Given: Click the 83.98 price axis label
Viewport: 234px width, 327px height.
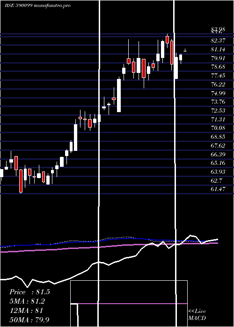Looking at the screenshot, I should 218,29.
